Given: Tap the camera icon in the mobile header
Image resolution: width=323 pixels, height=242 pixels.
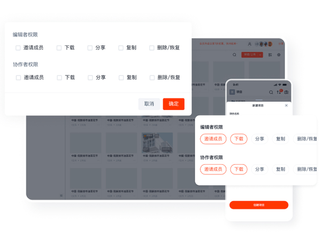Looking at the screenshot, I should (287, 92).
